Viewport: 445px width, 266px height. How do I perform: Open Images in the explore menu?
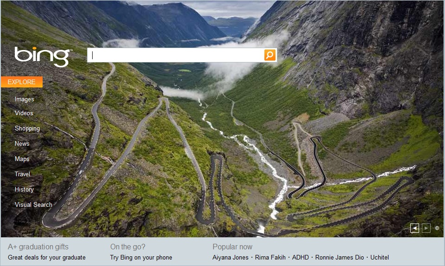click(x=25, y=99)
